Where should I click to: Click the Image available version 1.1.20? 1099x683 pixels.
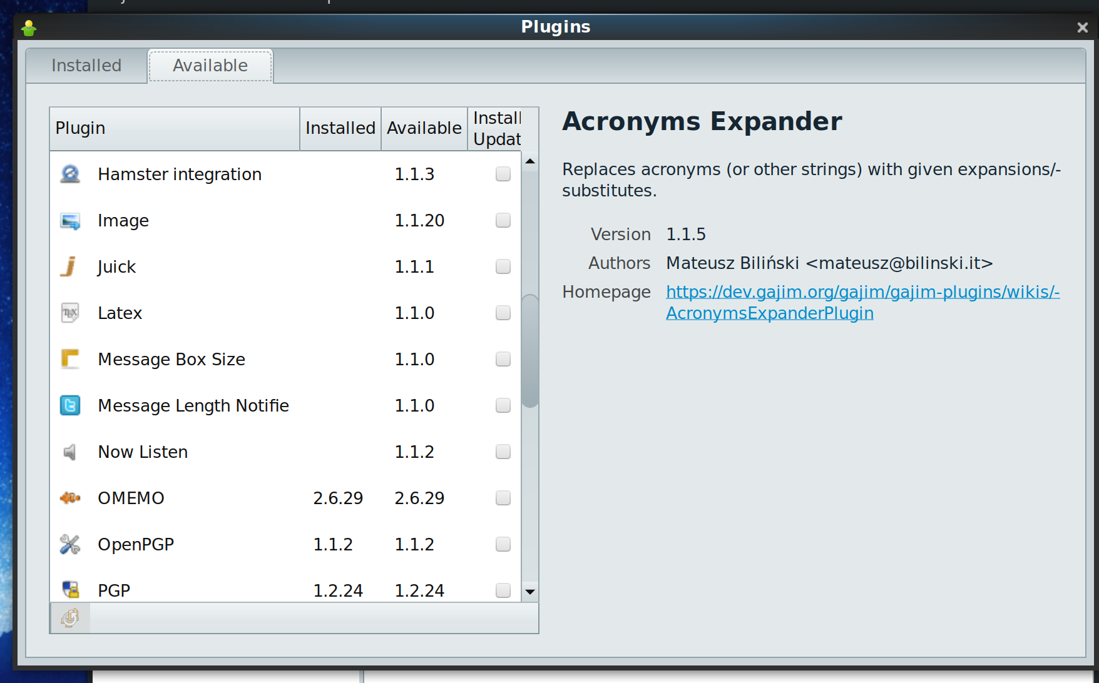pos(419,221)
